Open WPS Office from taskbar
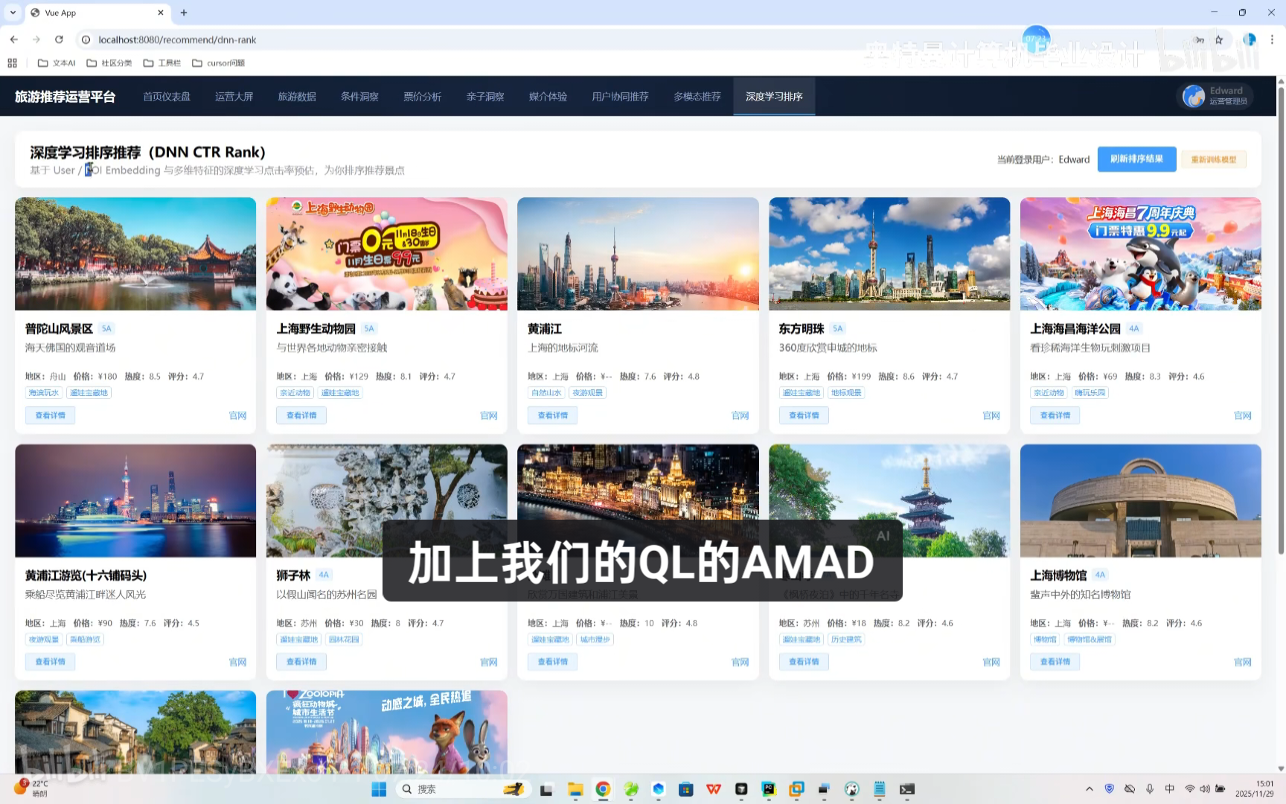 (x=714, y=789)
